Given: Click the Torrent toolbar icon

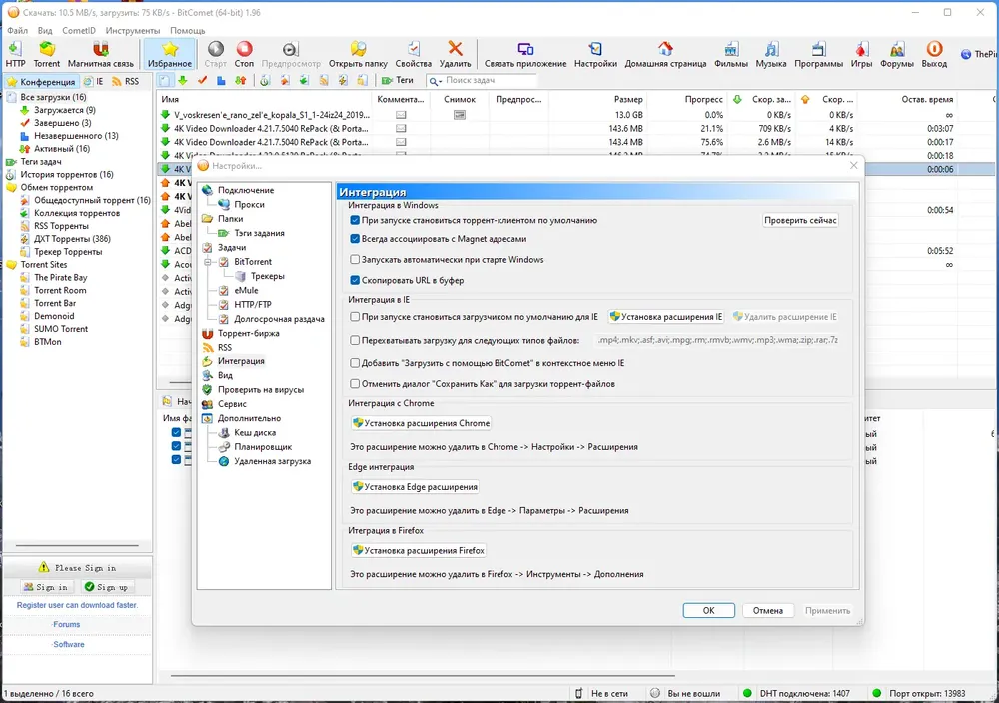Looking at the screenshot, I should [47, 54].
